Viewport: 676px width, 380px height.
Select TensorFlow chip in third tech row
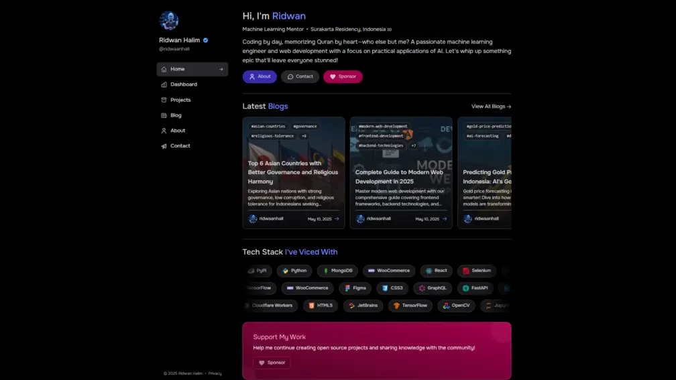point(410,306)
